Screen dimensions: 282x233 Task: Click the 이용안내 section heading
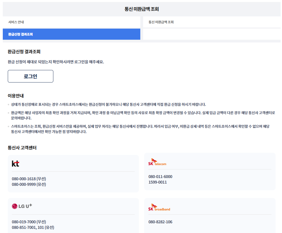pyautogui.click(x=15, y=95)
